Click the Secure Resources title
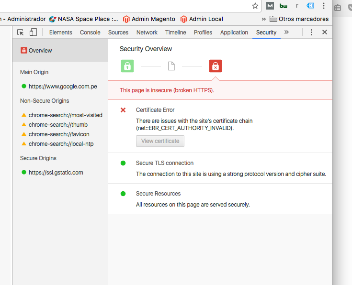This screenshot has height=285, width=352. click(x=158, y=194)
